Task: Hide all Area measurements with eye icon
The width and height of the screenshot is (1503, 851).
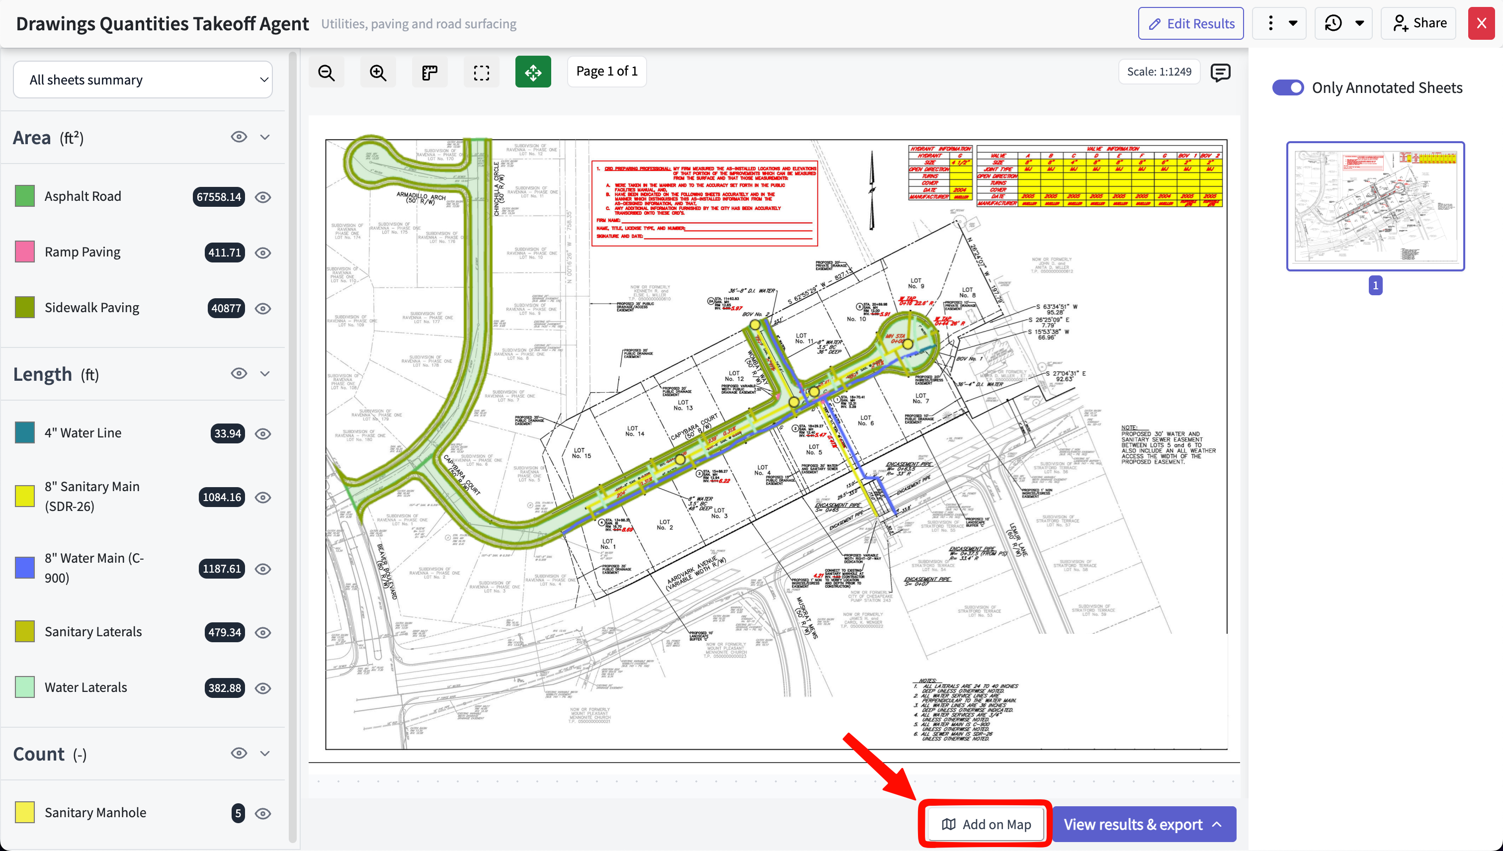Action: pos(239,137)
